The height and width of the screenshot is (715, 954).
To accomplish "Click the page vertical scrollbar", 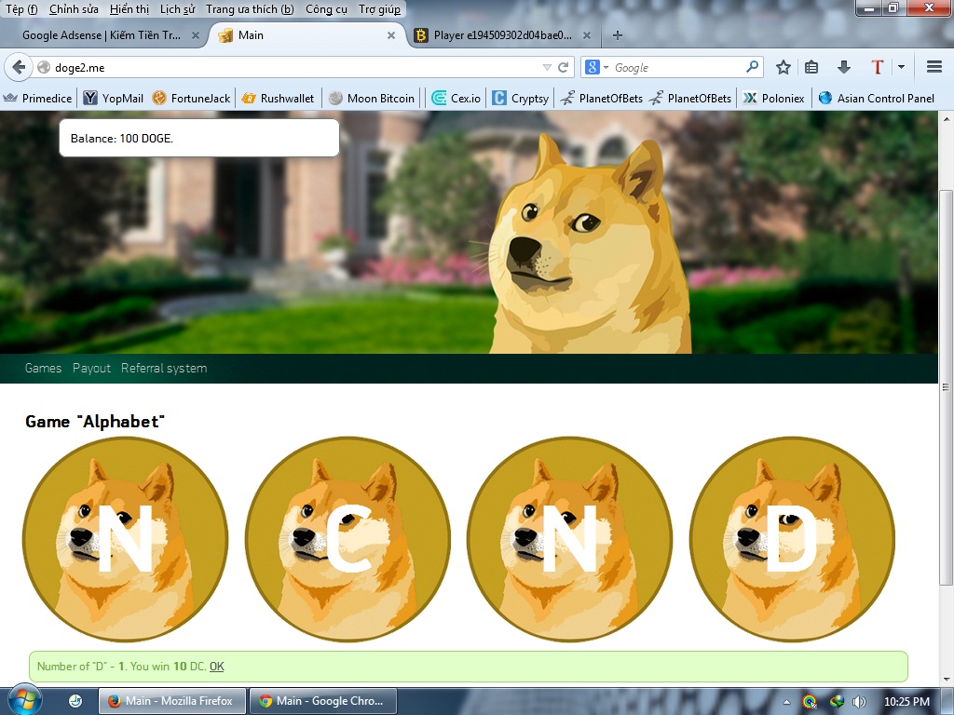I will pyautogui.click(x=946, y=387).
